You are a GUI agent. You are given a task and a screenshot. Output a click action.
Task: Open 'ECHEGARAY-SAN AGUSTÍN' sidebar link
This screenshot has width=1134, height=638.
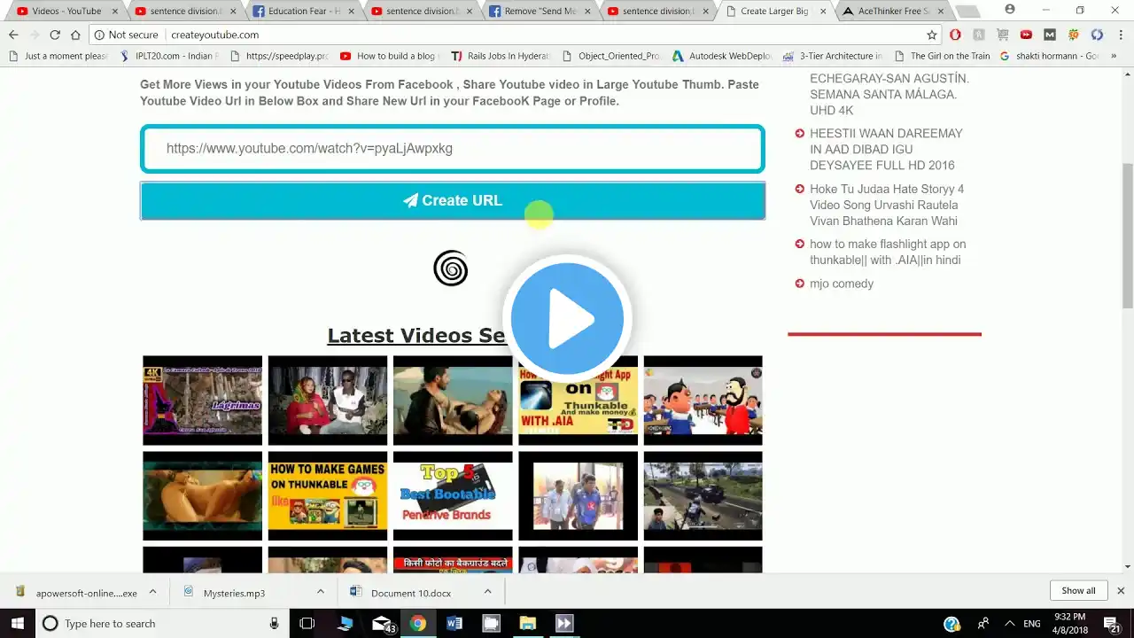(x=889, y=94)
